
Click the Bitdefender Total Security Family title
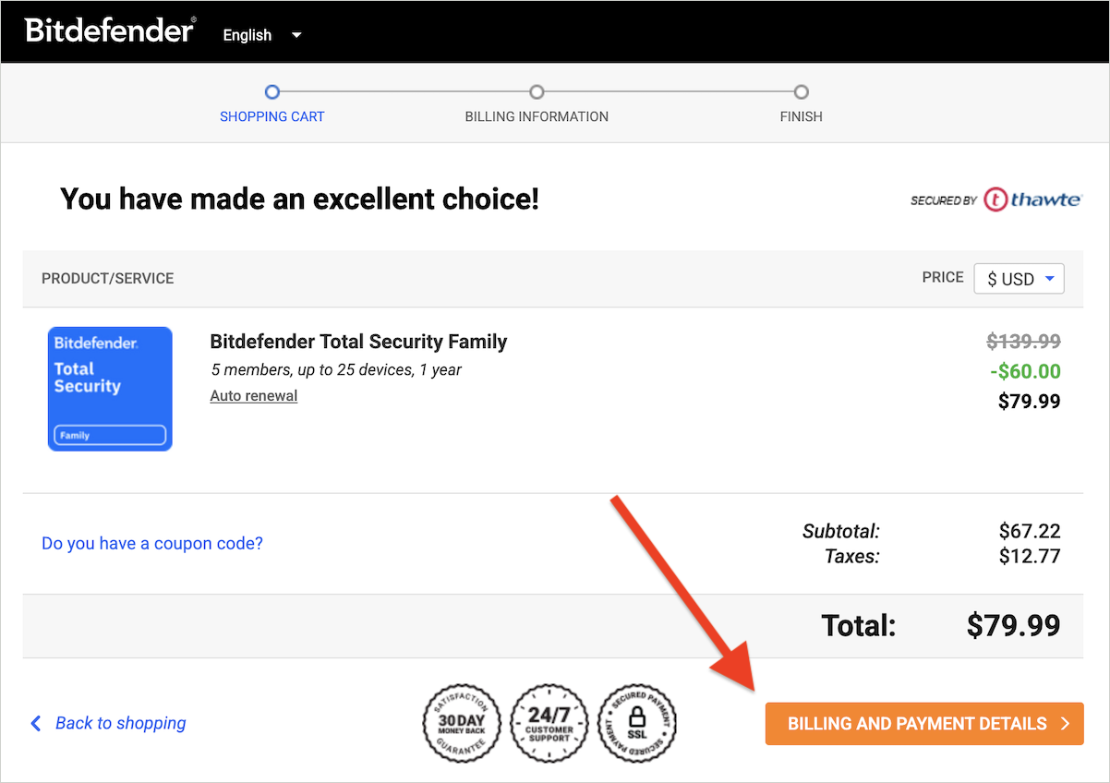click(x=358, y=342)
